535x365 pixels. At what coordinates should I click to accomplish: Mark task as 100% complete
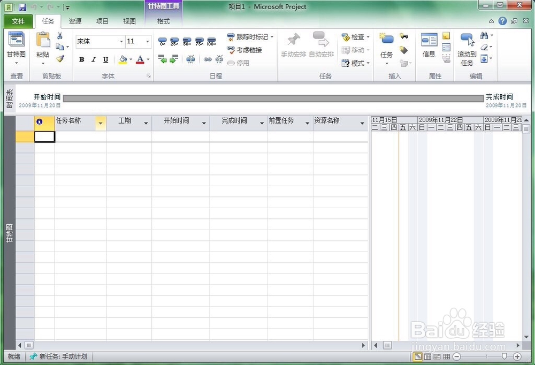(x=211, y=42)
